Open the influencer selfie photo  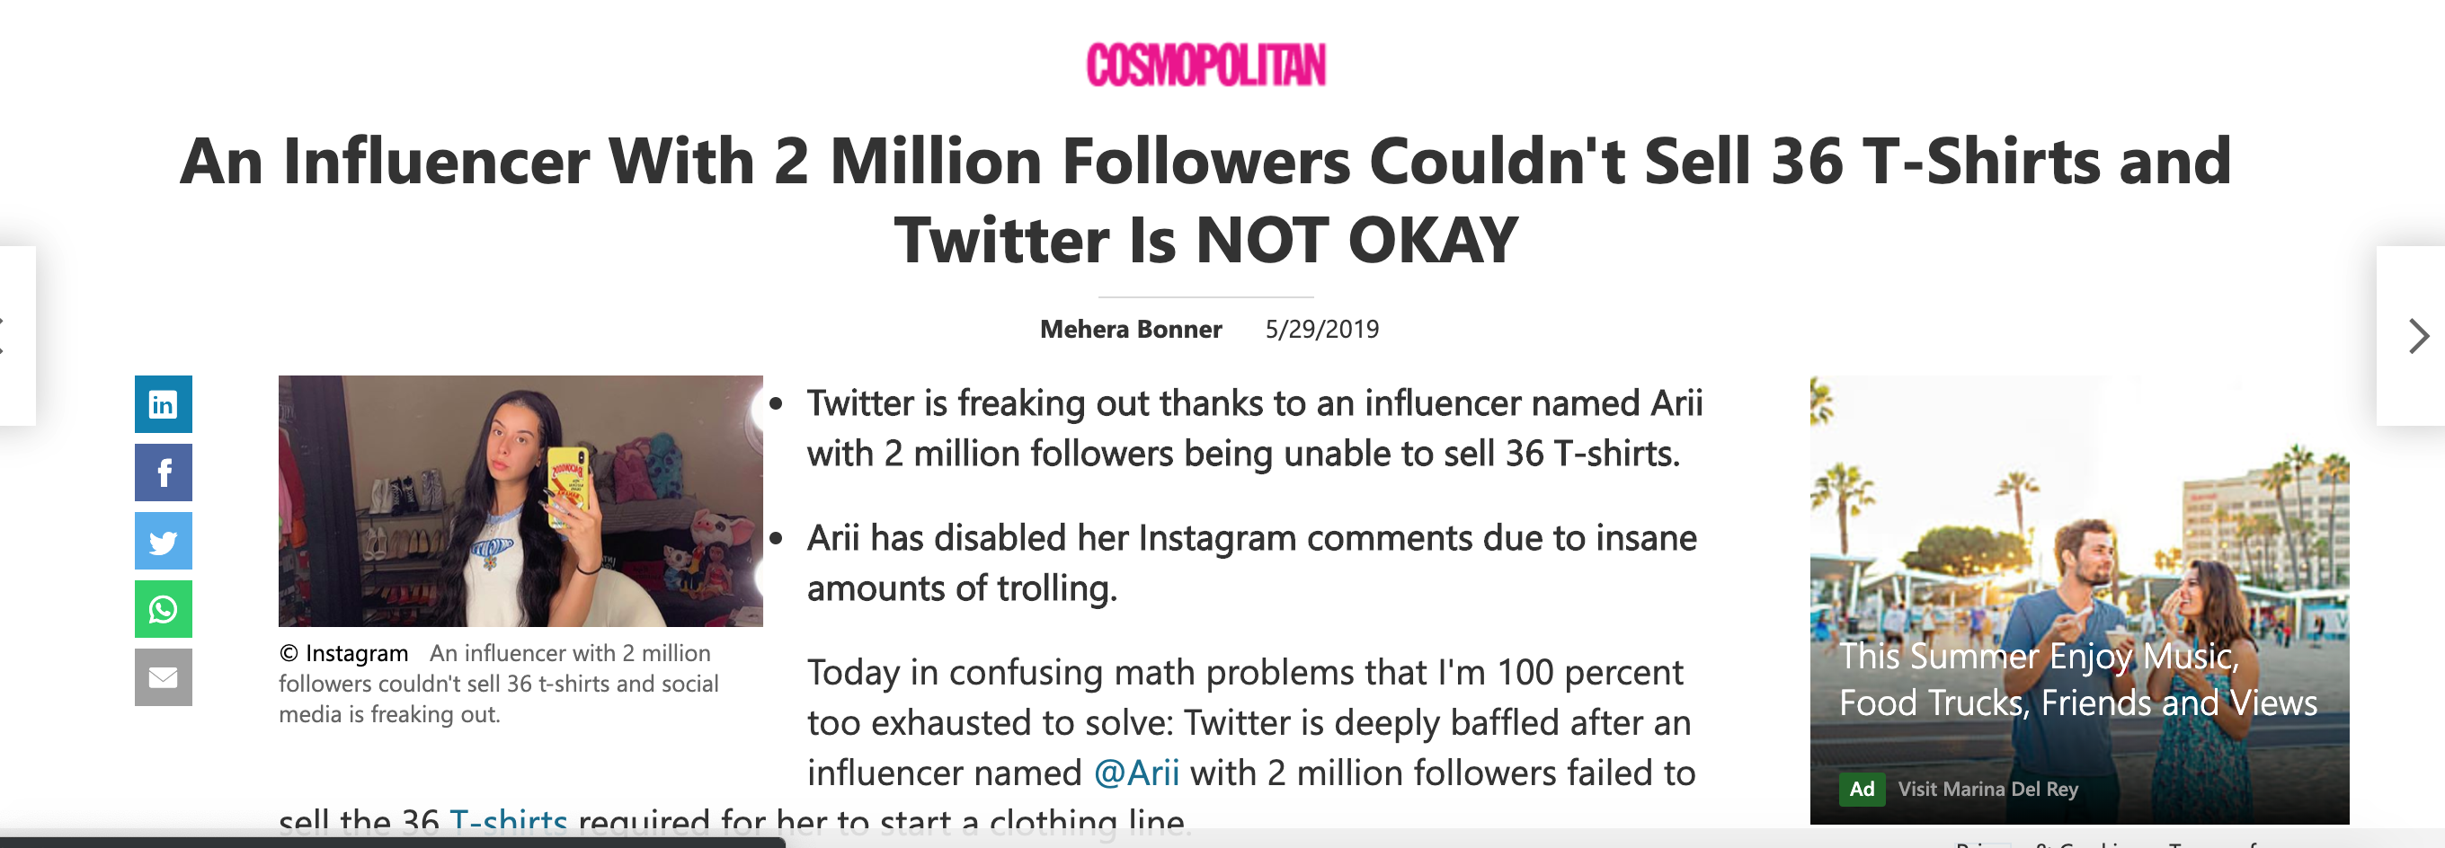pos(520,501)
